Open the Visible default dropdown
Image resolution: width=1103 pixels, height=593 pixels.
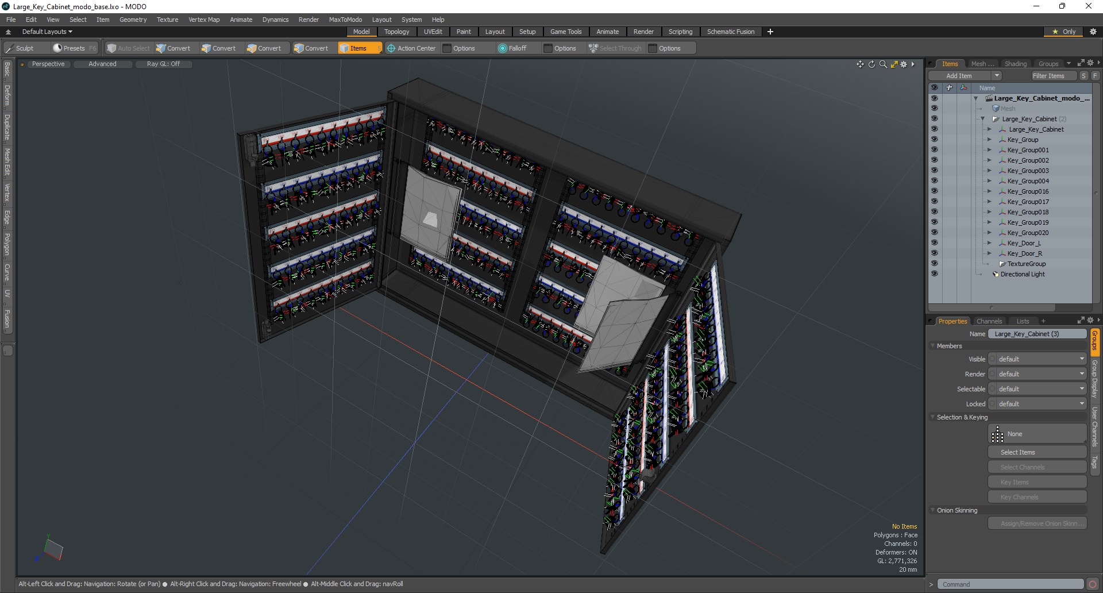(x=1038, y=359)
